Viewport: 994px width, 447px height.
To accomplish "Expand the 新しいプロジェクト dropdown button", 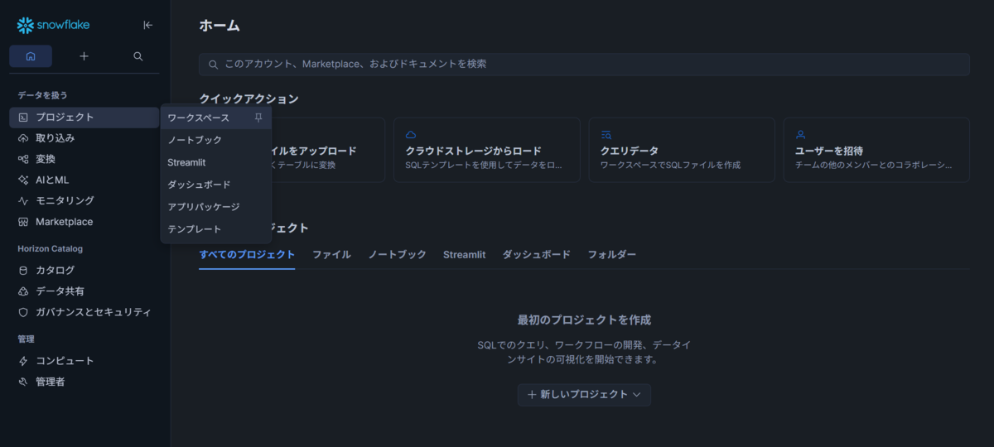I will (x=584, y=395).
